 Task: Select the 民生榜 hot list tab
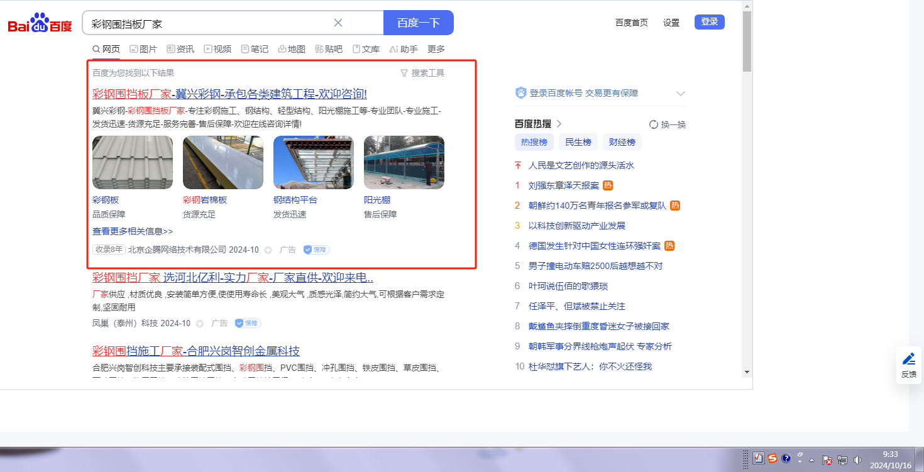(578, 142)
